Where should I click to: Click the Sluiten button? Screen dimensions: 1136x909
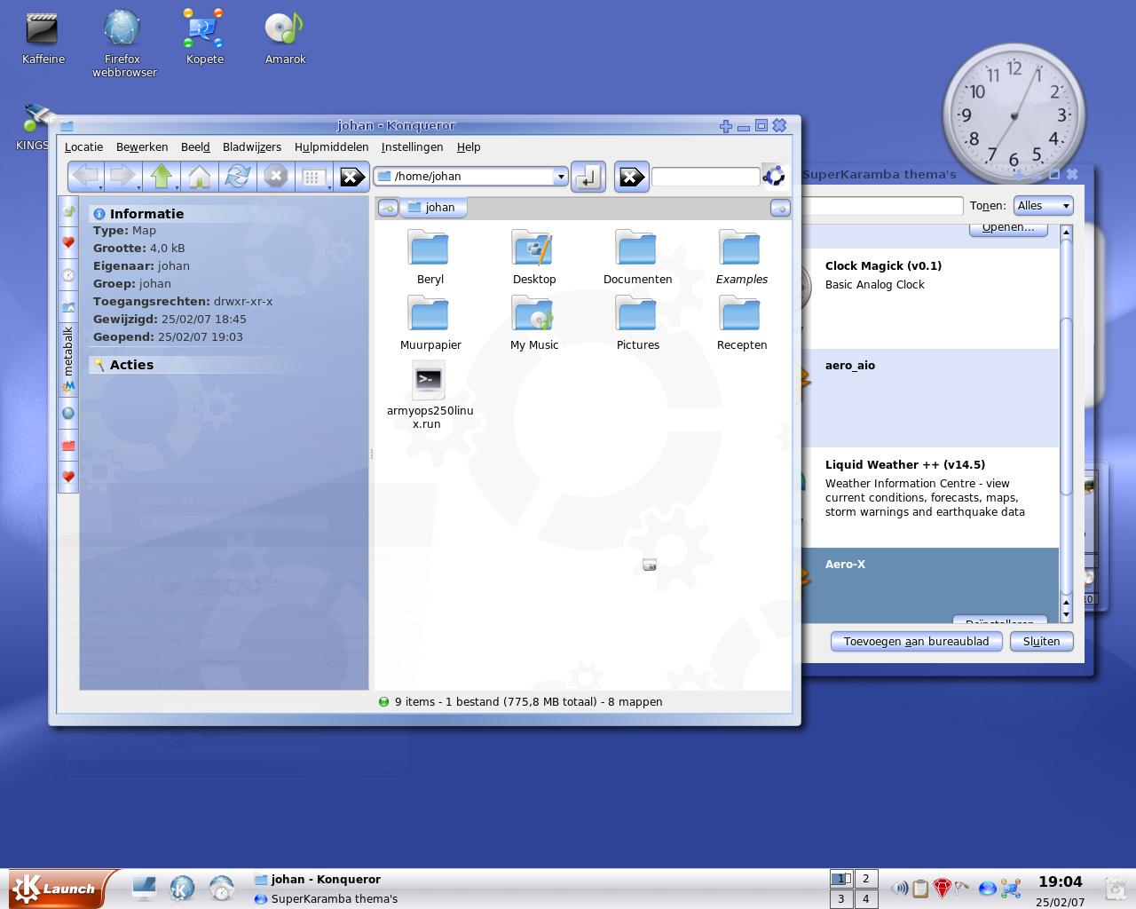click(1041, 641)
